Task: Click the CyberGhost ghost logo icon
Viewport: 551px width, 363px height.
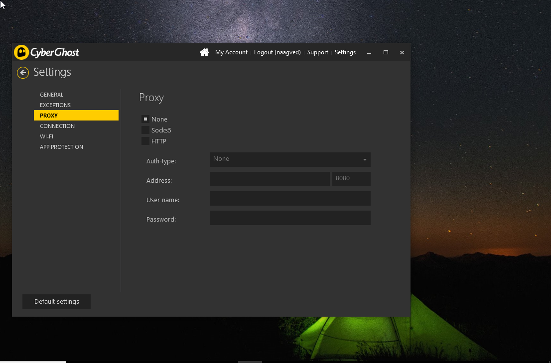Action: [x=21, y=52]
